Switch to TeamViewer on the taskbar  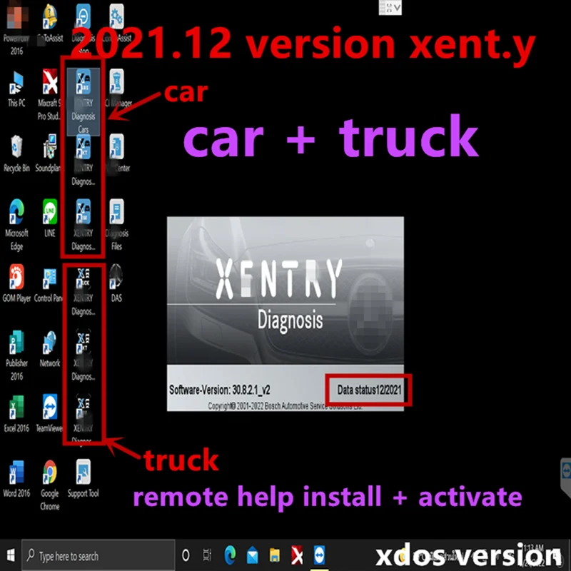(319, 556)
